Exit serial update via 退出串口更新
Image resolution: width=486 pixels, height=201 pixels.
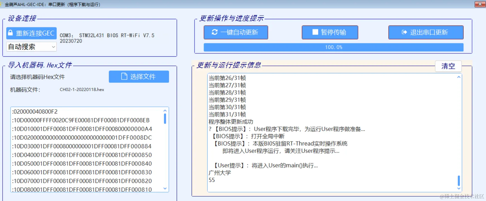pos(426,32)
